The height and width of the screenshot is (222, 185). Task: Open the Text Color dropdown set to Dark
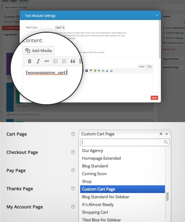click(60, 28)
